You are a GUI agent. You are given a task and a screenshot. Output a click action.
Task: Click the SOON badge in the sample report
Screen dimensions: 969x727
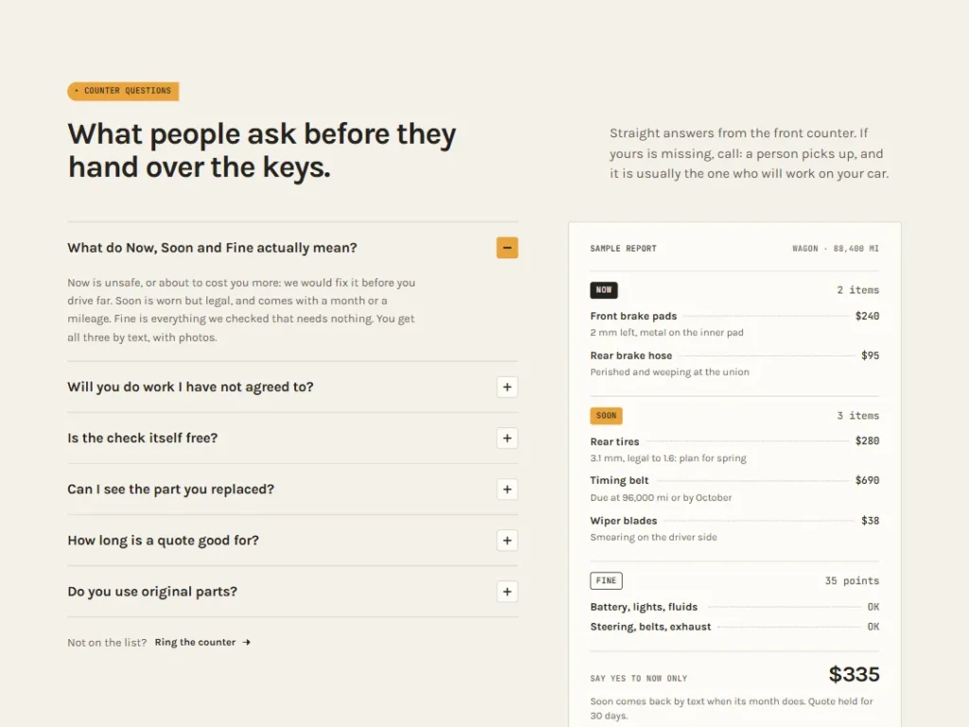coord(607,416)
